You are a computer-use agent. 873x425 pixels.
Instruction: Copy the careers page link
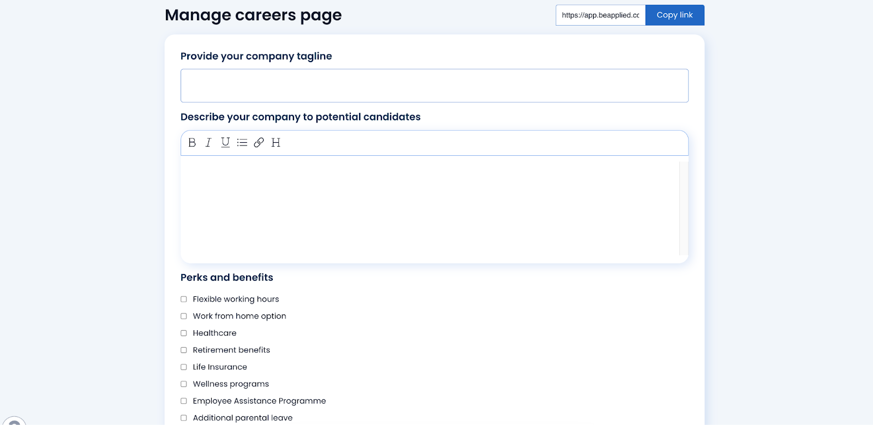coord(675,15)
